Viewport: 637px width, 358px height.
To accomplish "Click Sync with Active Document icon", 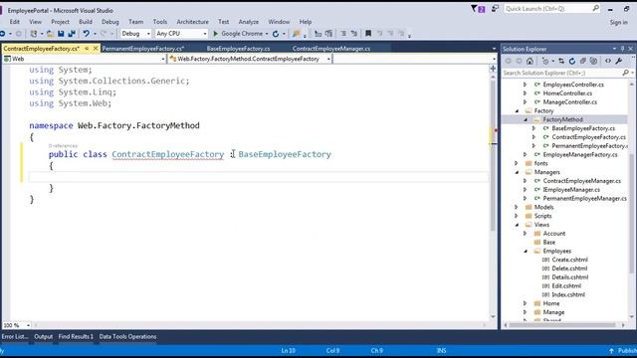I will [x=561, y=62].
